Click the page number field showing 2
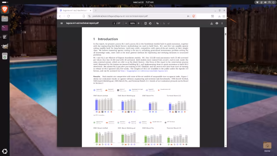The image size is (277, 156). pos(114,23)
